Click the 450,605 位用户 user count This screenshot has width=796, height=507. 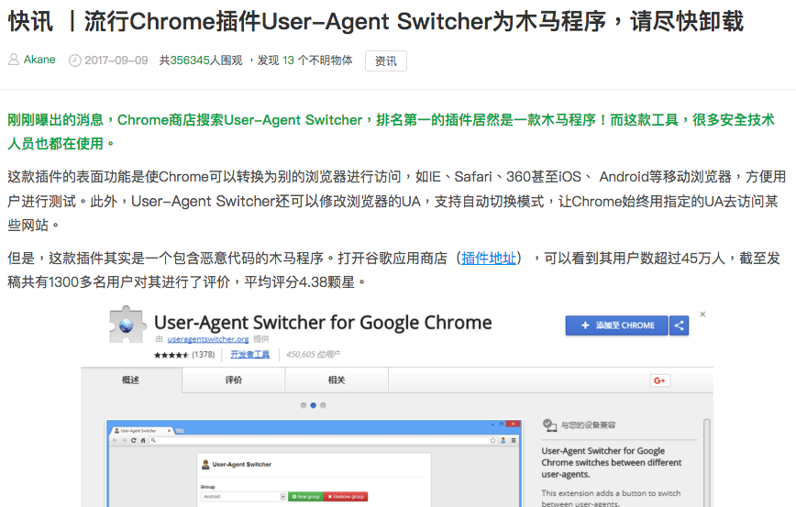314,354
